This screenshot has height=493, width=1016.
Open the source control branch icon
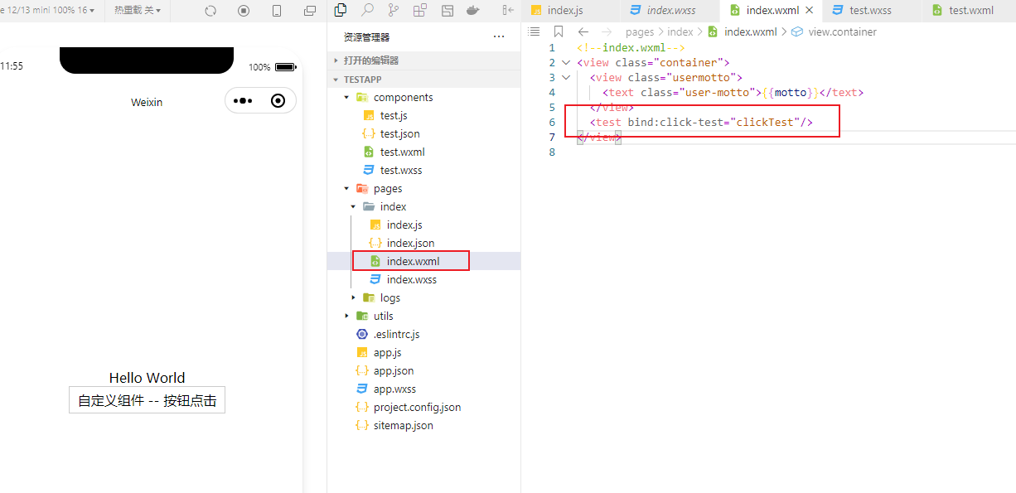point(394,11)
